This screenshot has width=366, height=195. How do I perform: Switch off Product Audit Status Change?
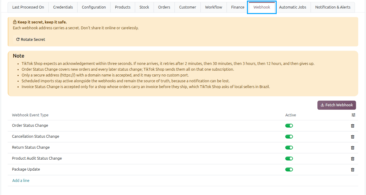tap(289, 158)
